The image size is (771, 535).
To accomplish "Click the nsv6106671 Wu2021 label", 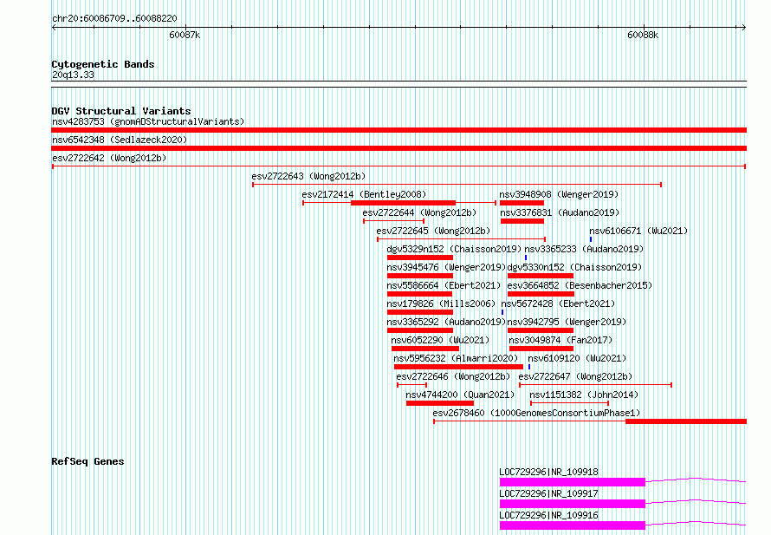I will (638, 231).
